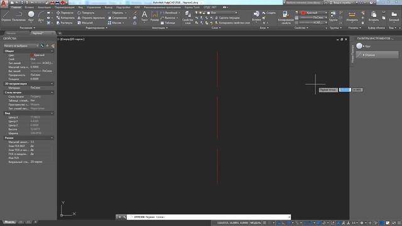
Task: Select the Модель layout tab
Action: tap(9, 222)
